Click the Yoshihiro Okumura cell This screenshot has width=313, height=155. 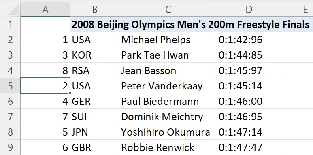tap(168, 132)
